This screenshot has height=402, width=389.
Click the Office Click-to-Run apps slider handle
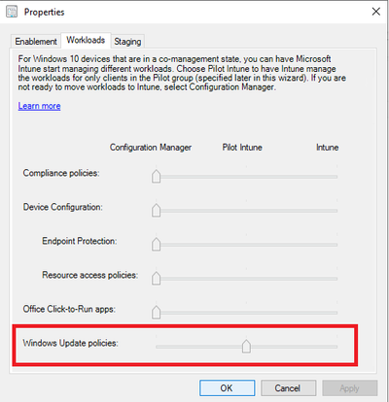click(157, 312)
